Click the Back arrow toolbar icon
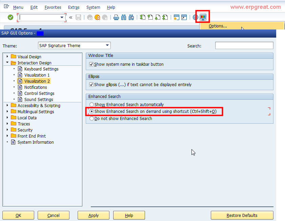 90,17
